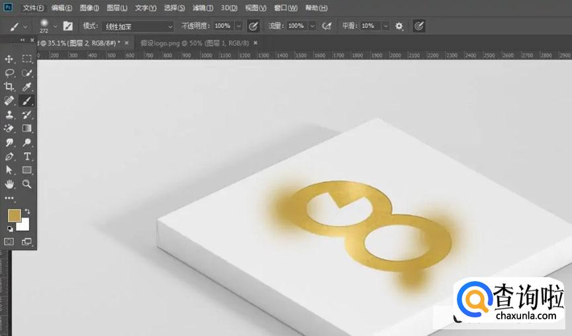The height and width of the screenshot is (336, 572).
Task: Select the History Brush tool
Action: 26,114
